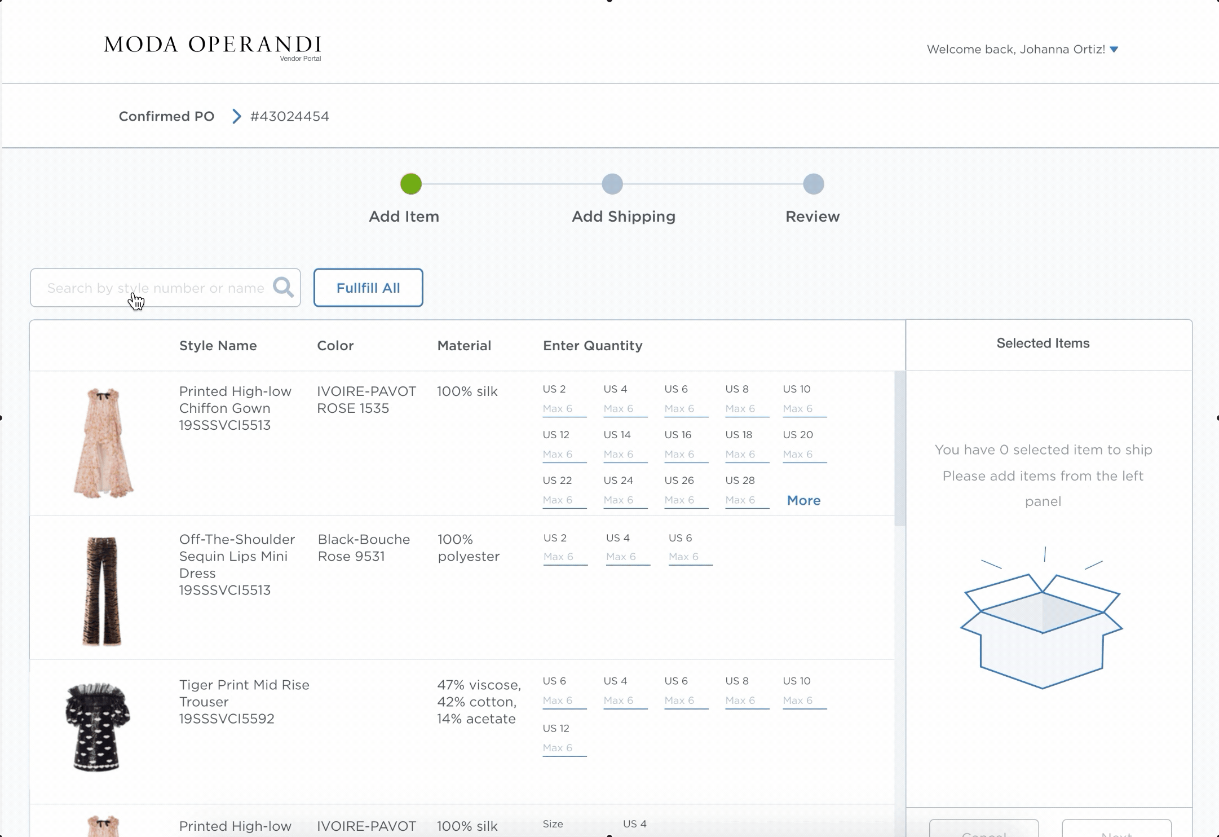Image resolution: width=1219 pixels, height=837 pixels.
Task: Click US 4 quantity field for Sequin Lips Dress
Action: click(628, 557)
